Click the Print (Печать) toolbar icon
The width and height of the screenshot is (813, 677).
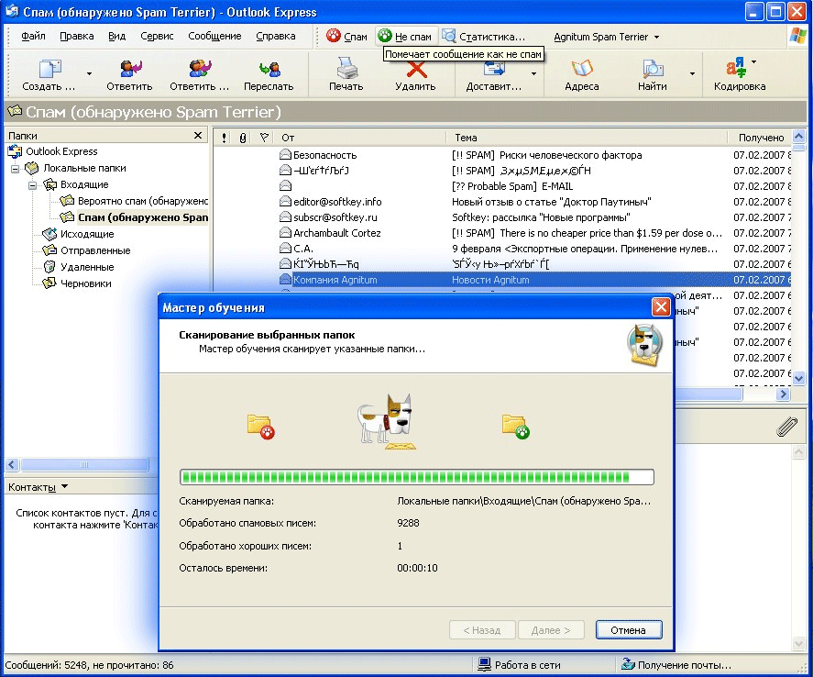click(x=346, y=69)
